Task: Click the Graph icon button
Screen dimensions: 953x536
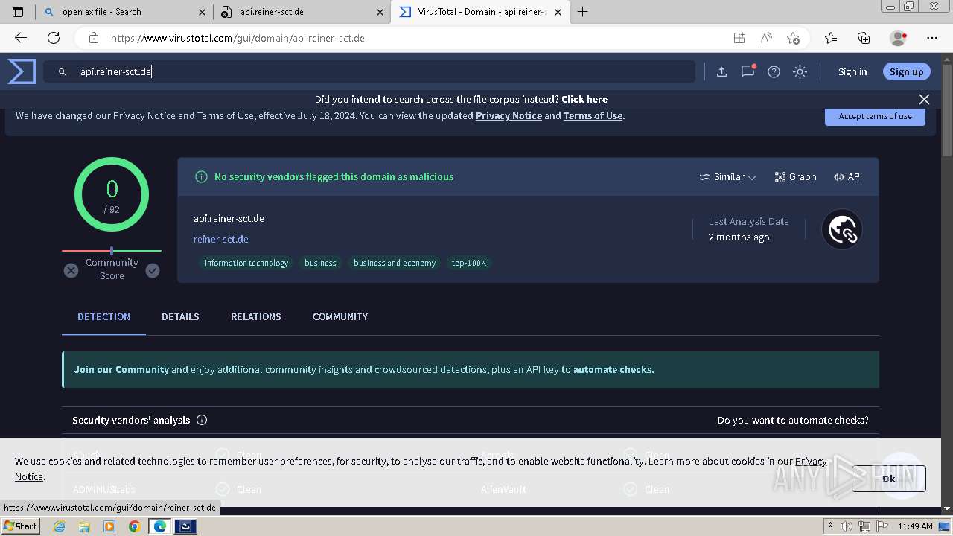Action: 795,176
